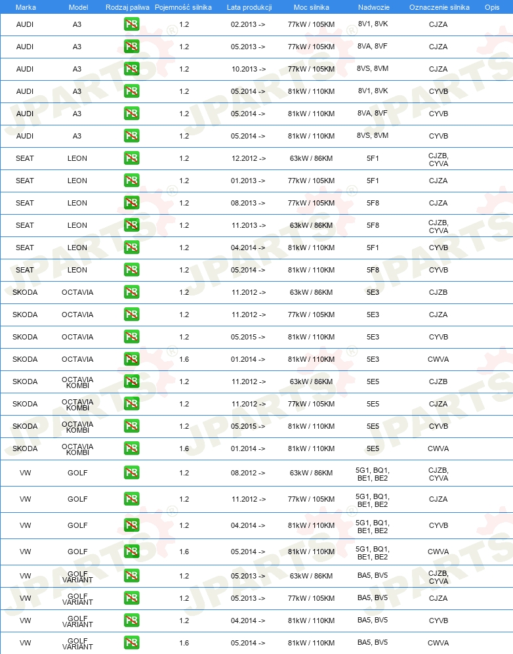Click CJZB, CYVA in the GOLF VARIANT row
This screenshot has height=654, width=513.
[x=438, y=577]
